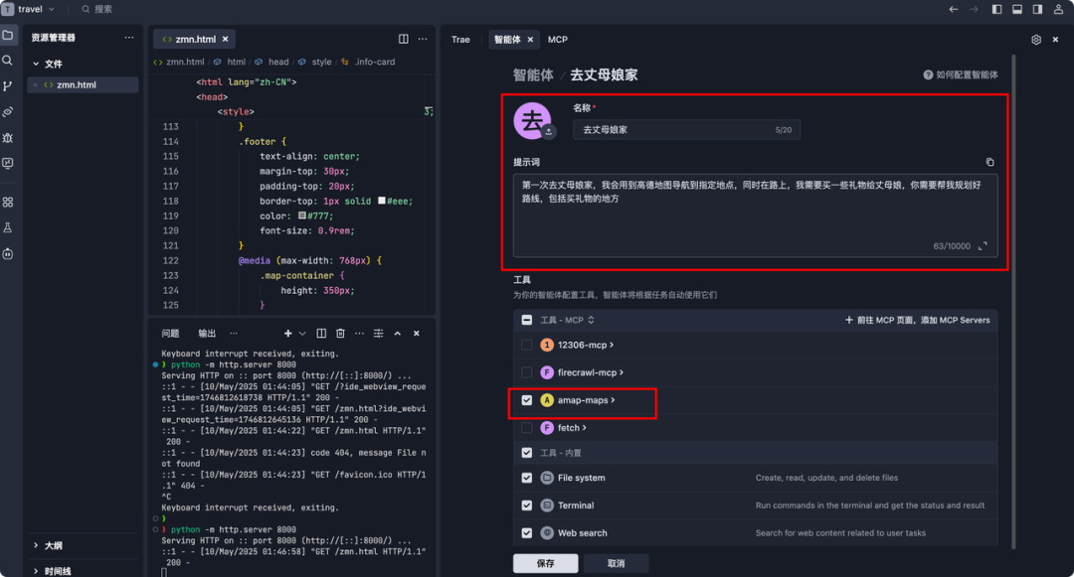This screenshot has width=1074, height=577.
Task: Split the editor with the split icon
Action: pos(404,39)
